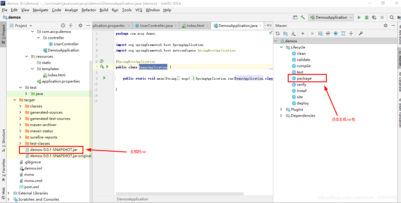Open the VCS menu
The width and height of the screenshot is (401, 203).
point(139,10)
